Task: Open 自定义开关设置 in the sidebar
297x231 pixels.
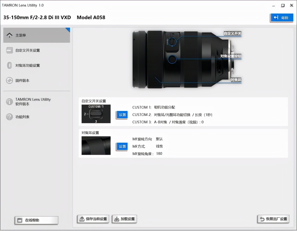Action: [37, 50]
